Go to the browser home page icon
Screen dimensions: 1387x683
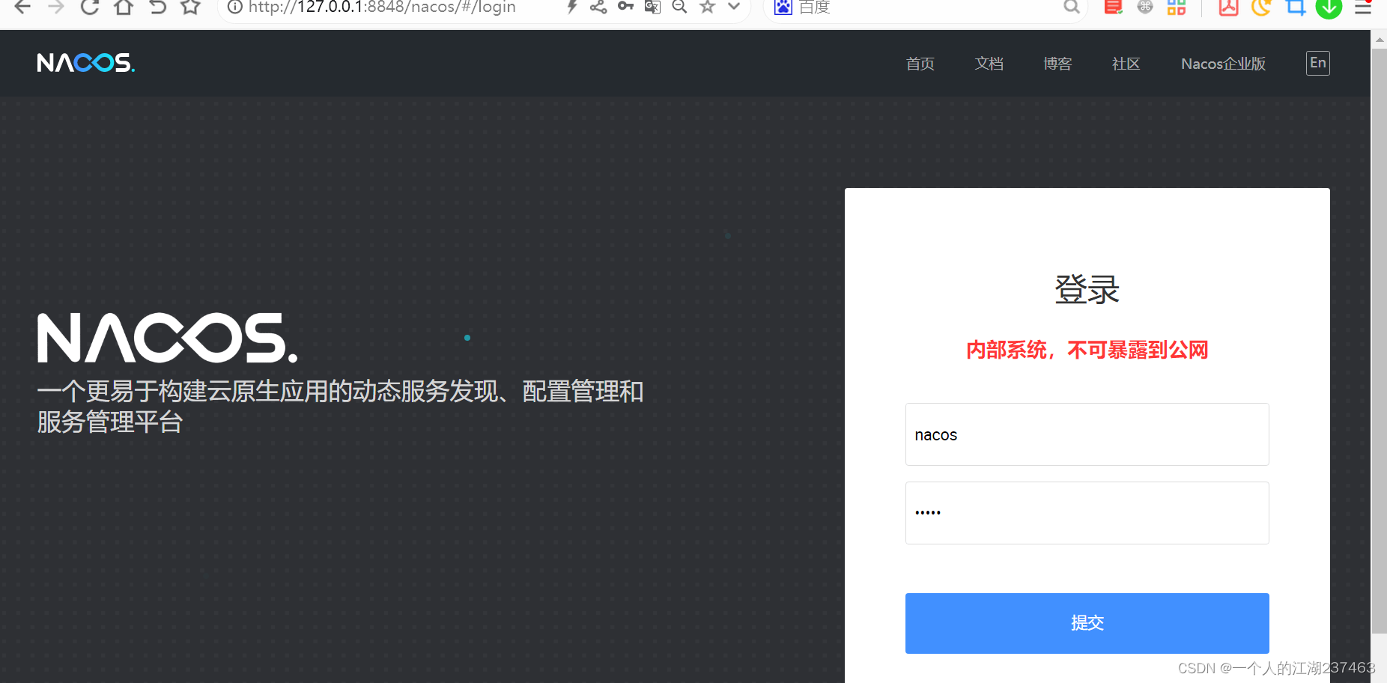click(x=124, y=7)
